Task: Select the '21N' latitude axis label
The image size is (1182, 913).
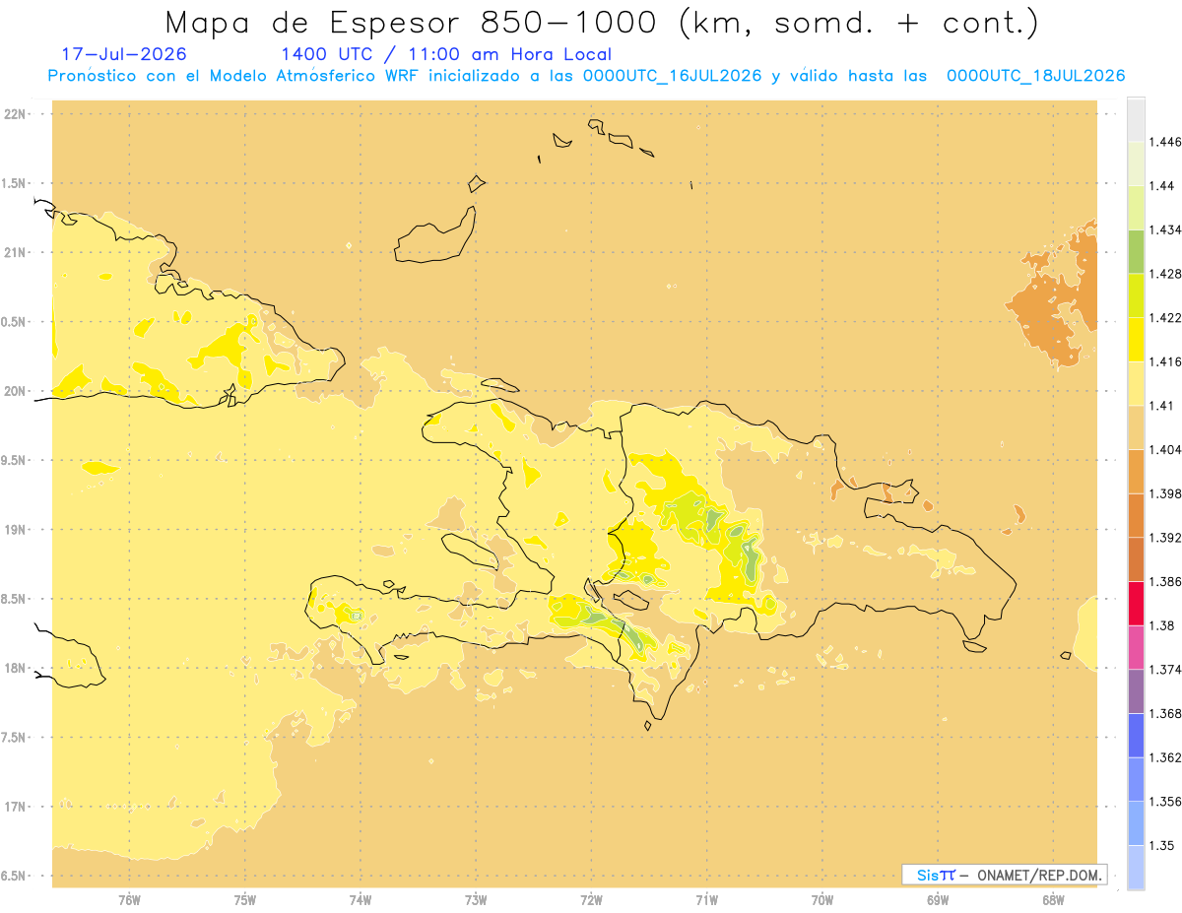Action: click(x=16, y=252)
